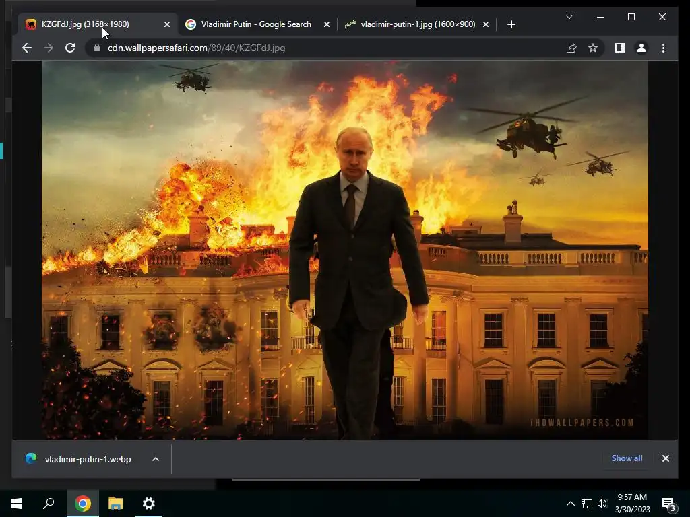Expand the tab search chevron
690x517 pixels.
(x=569, y=17)
